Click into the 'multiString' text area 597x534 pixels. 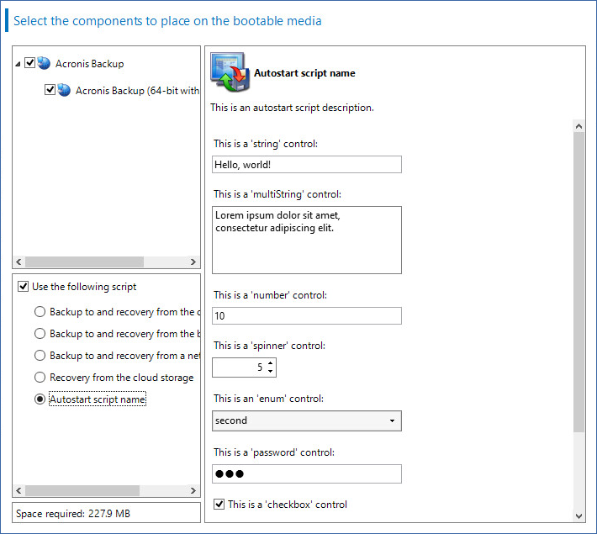click(x=307, y=240)
